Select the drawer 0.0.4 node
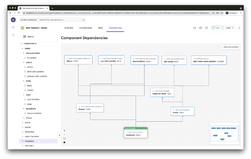 point(90,108)
